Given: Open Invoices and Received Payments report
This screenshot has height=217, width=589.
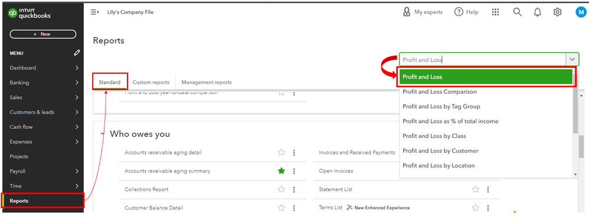Looking at the screenshot, I should point(357,152).
